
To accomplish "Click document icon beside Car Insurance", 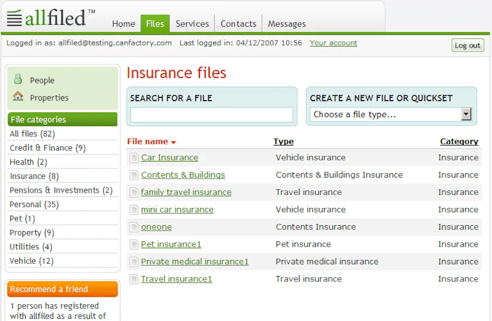I will tap(133, 158).
